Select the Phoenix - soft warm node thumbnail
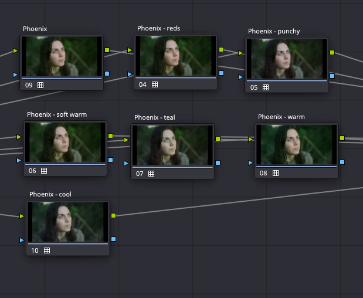Viewport: 363px width, 298px height. (x=65, y=143)
